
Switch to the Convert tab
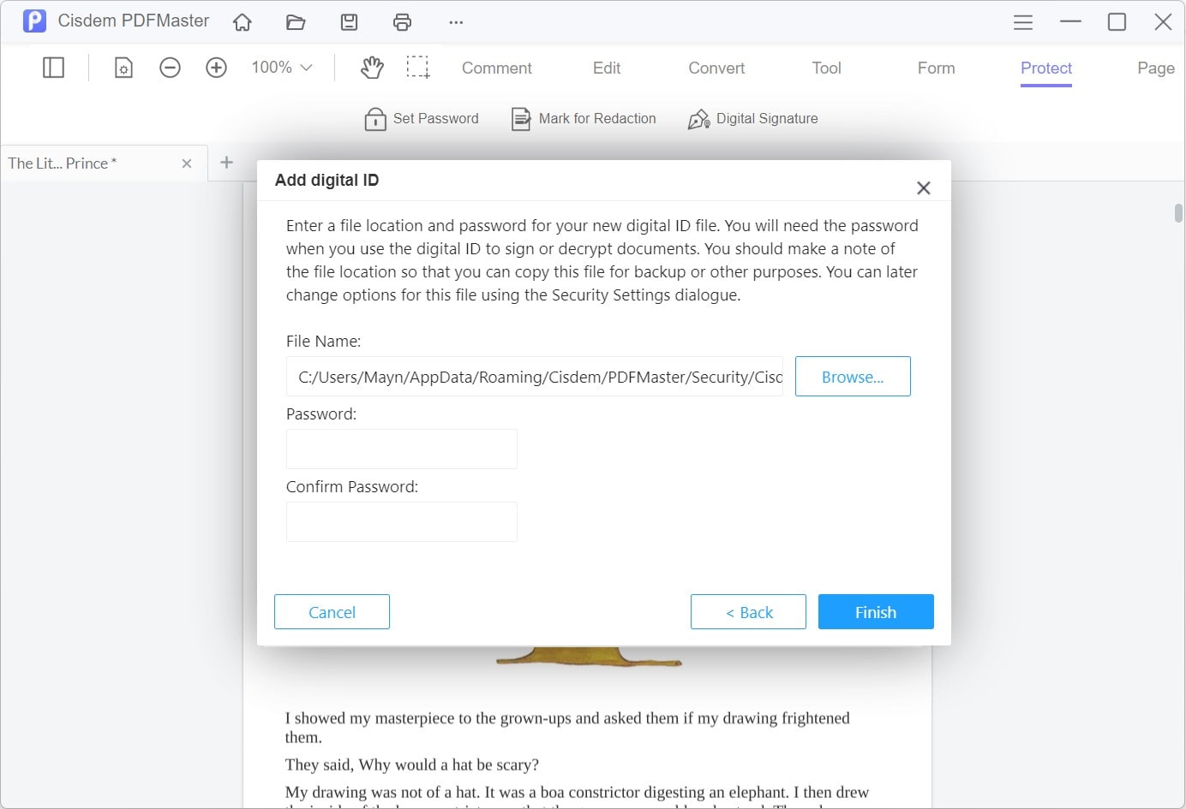click(x=716, y=68)
